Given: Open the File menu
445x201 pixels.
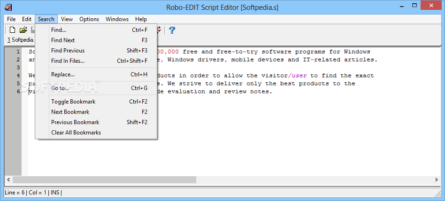Looking at the screenshot, I should [x=11, y=19].
